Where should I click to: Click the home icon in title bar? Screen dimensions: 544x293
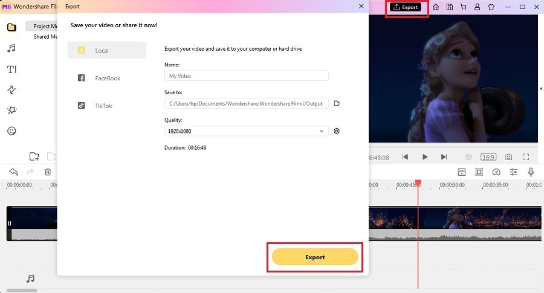point(436,7)
